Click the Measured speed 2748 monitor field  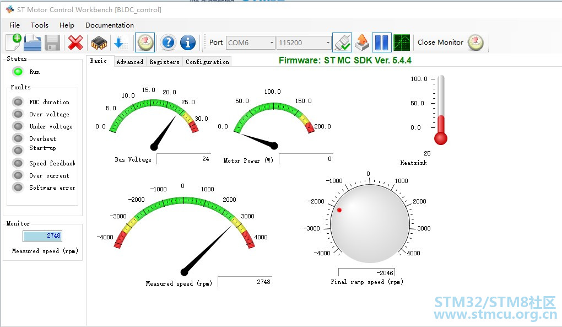coord(42,235)
